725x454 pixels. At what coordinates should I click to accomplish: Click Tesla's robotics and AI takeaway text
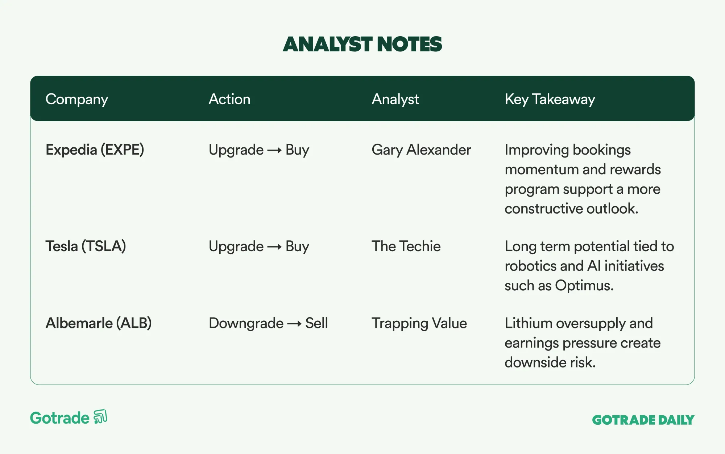pos(589,266)
